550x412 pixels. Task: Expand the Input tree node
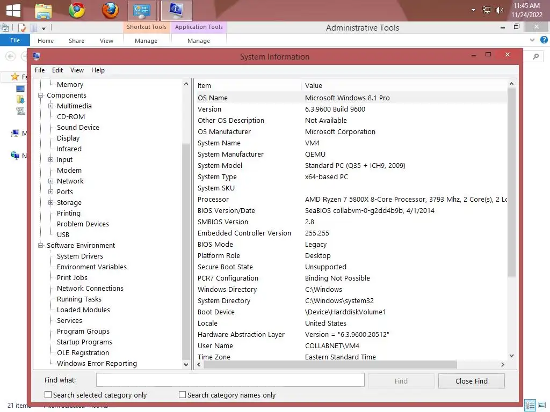(51, 159)
